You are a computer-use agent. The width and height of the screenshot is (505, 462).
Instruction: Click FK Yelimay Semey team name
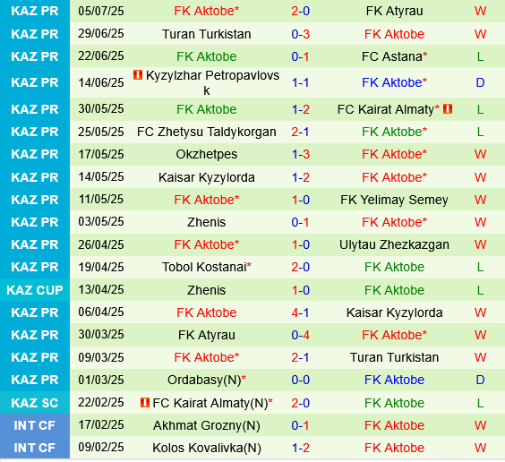pos(394,200)
